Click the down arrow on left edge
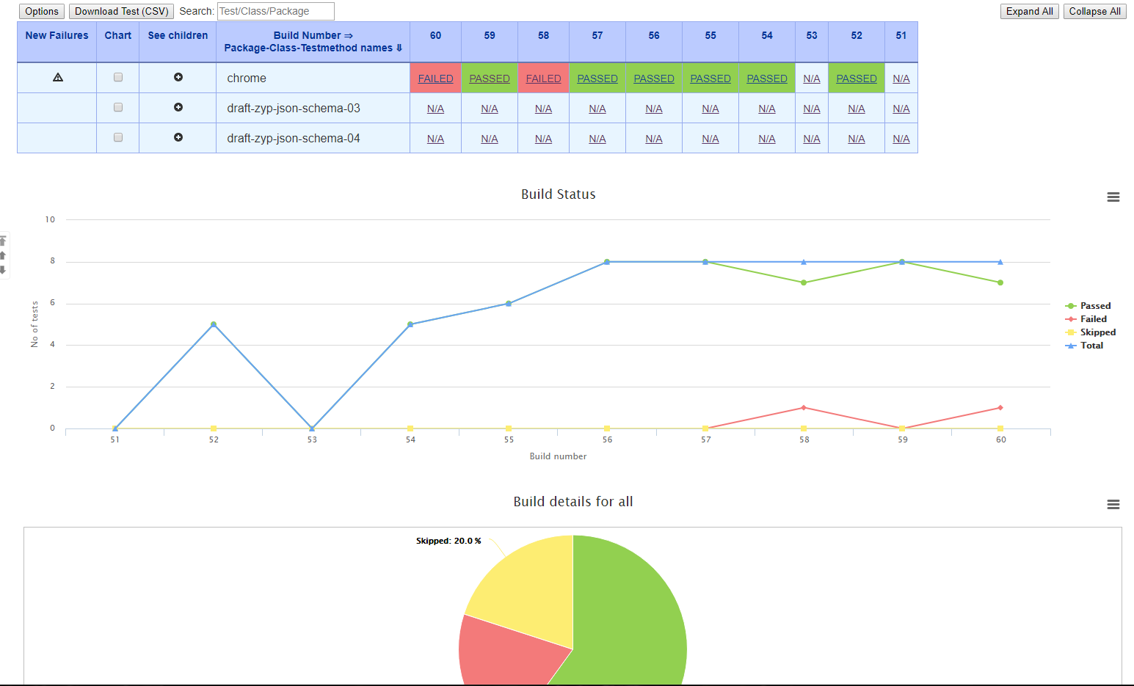 pyautogui.click(x=3, y=269)
